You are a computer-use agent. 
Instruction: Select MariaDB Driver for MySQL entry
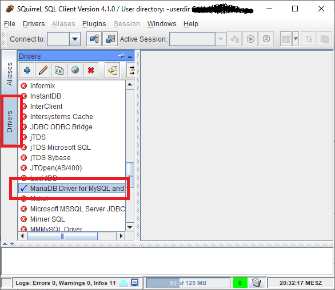pos(72,188)
